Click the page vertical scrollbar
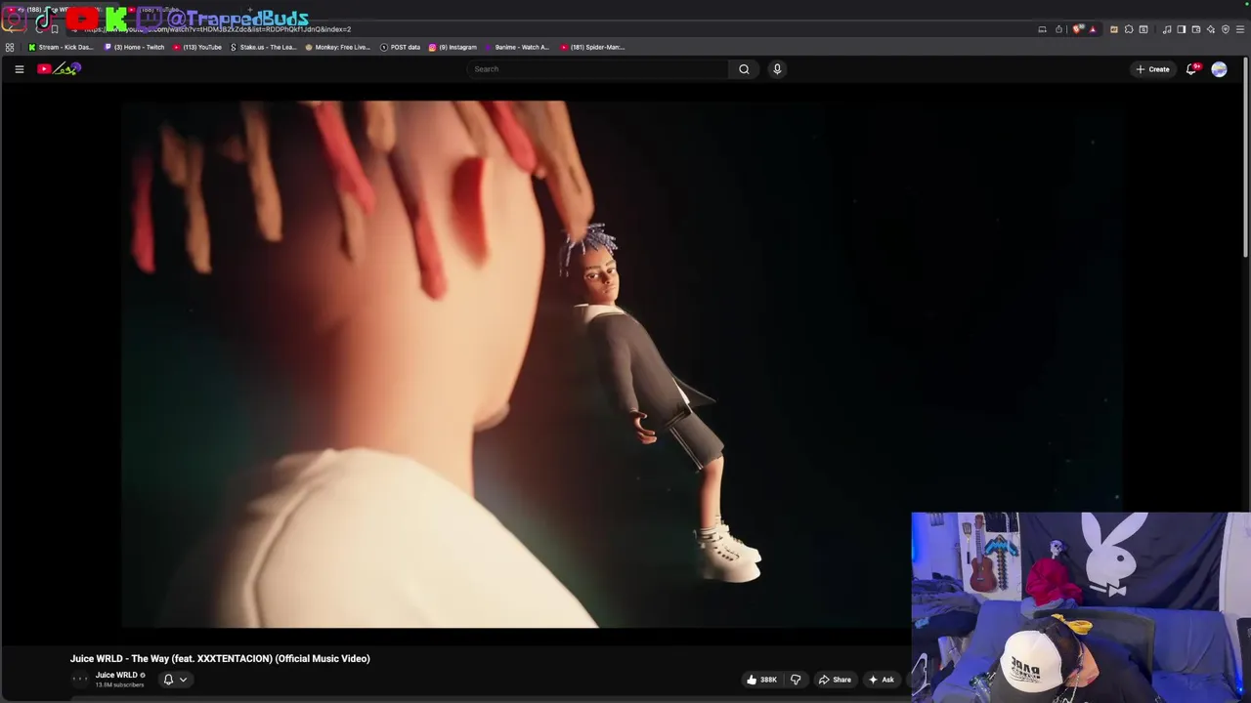This screenshot has width=1251, height=703. click(x=1246, y=156)
